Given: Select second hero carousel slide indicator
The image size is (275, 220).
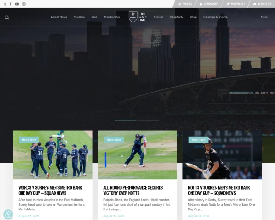Looking at the screenshot, I should pos(148,120).
